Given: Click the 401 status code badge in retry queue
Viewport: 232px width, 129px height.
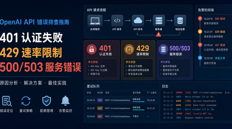Looking at the screenshot, I should pyautogui.click(x=100, y=116).
